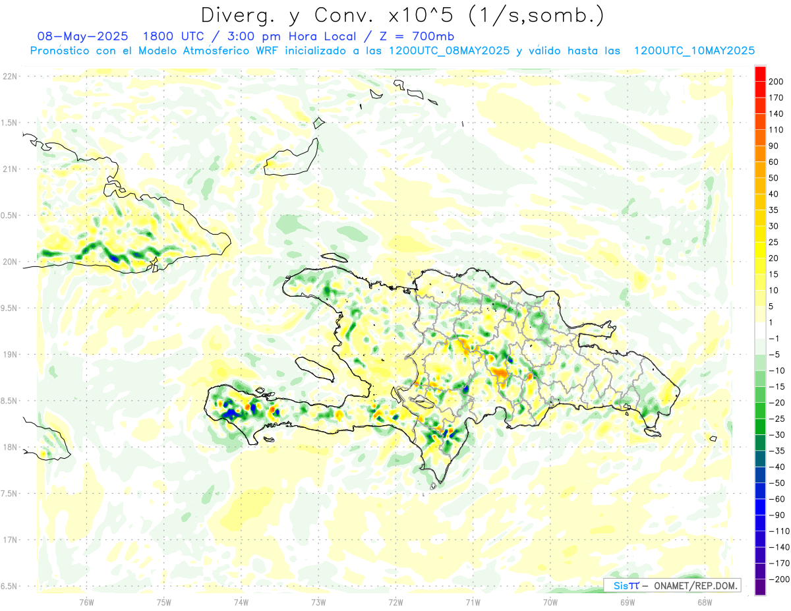Click the legend value '-60'
Screen dimensions: 791x611
778,499
